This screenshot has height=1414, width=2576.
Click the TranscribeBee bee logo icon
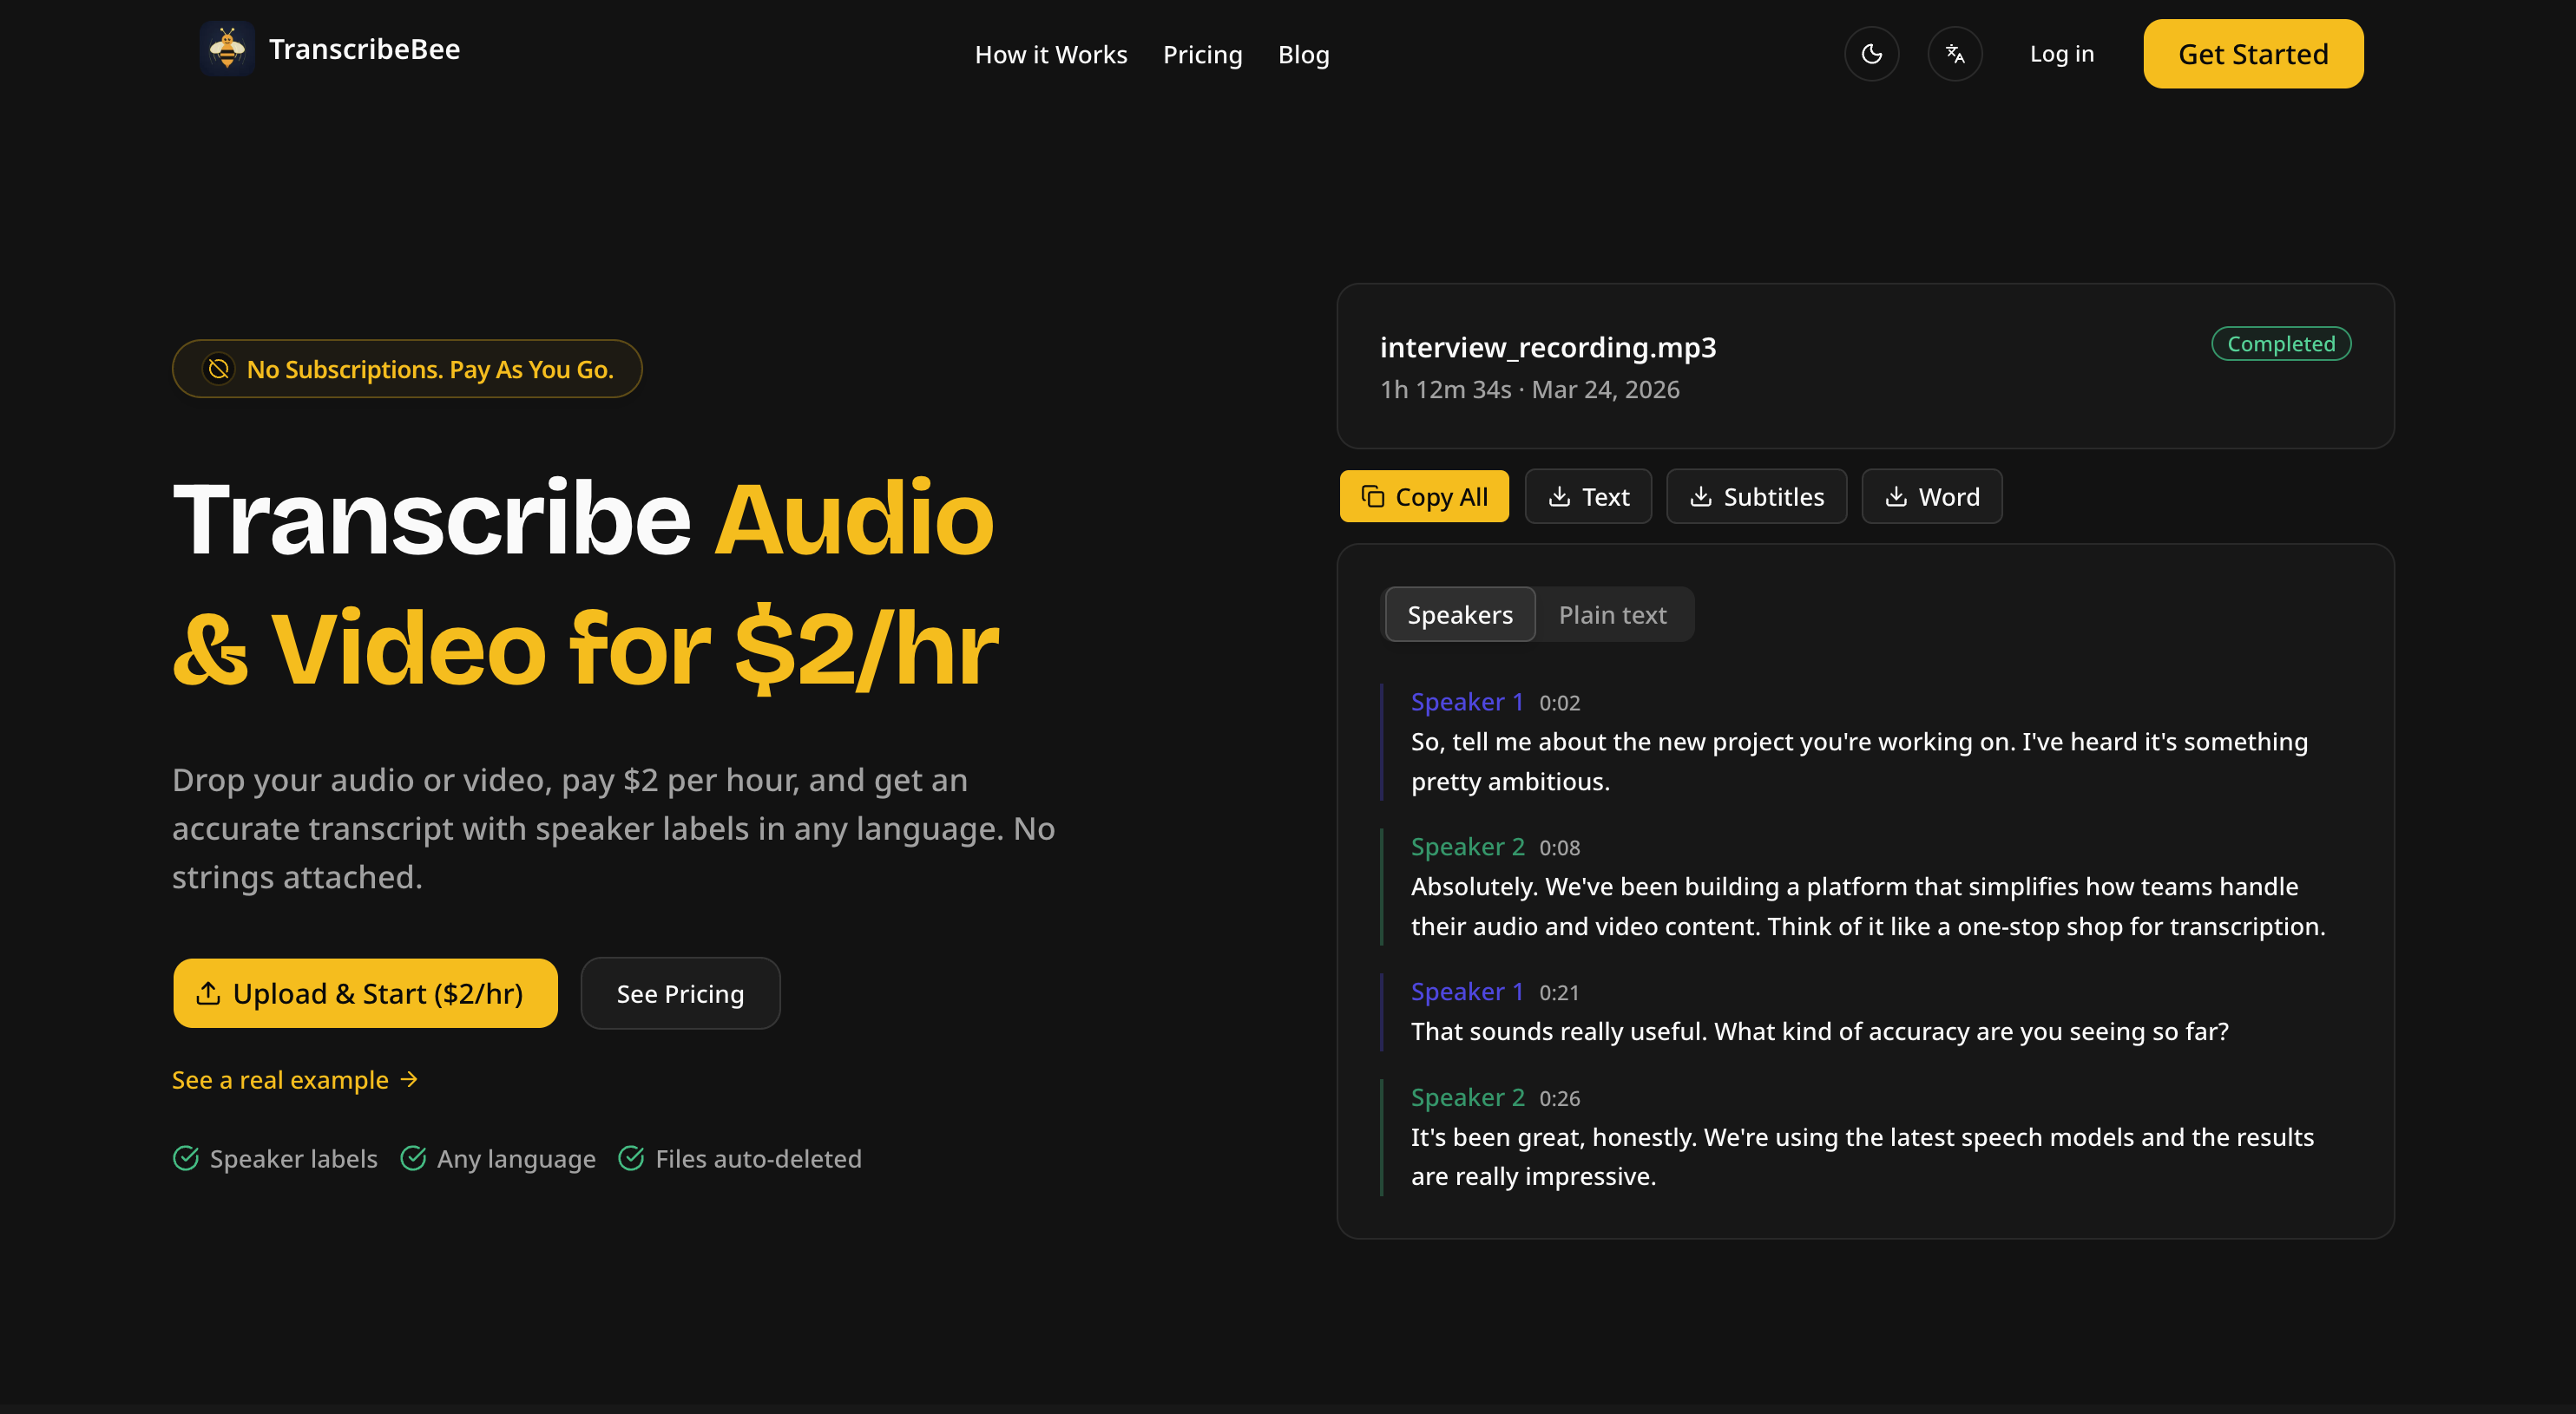coord(227,49)
